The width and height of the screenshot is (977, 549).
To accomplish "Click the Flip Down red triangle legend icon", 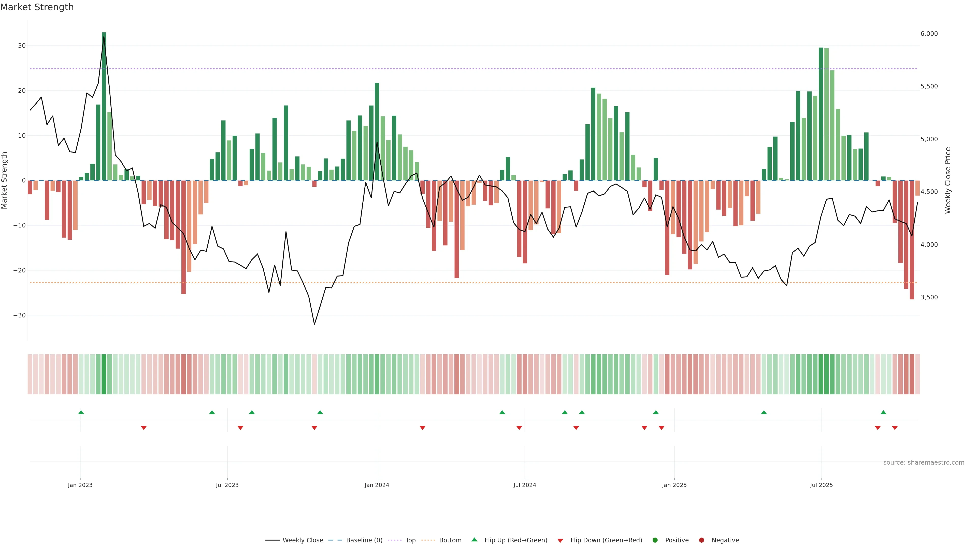I will pos(560,540).
